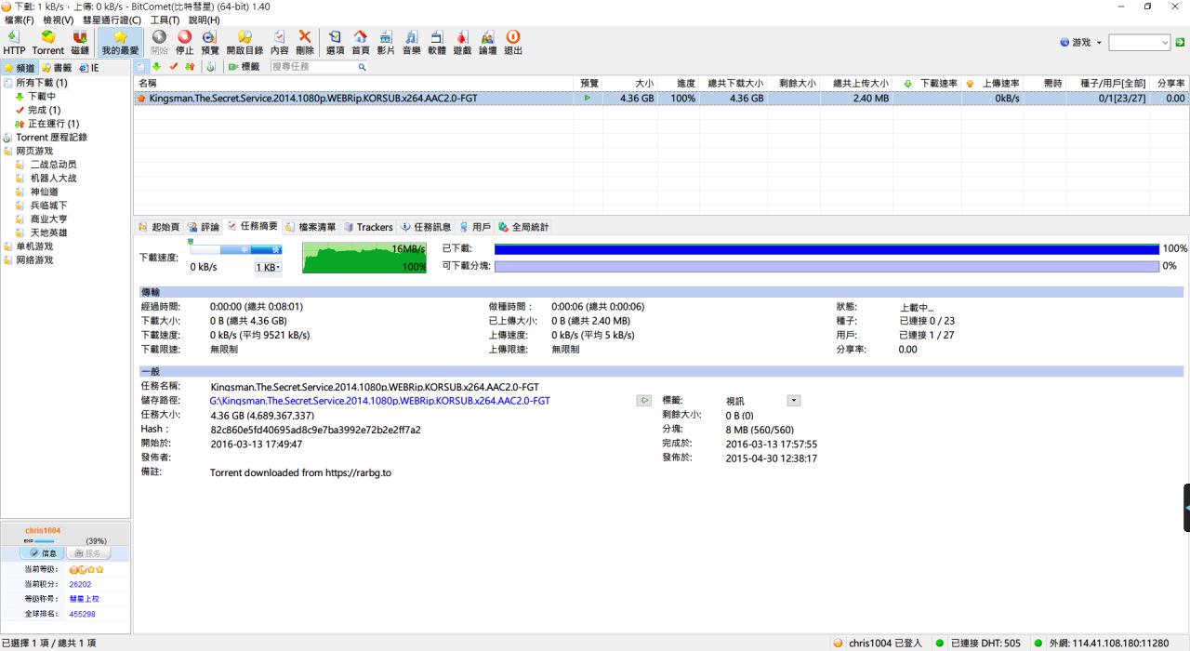Toggle the 我的最愛 favorites button
This screenshot has height=651, width=1190.
120,43
